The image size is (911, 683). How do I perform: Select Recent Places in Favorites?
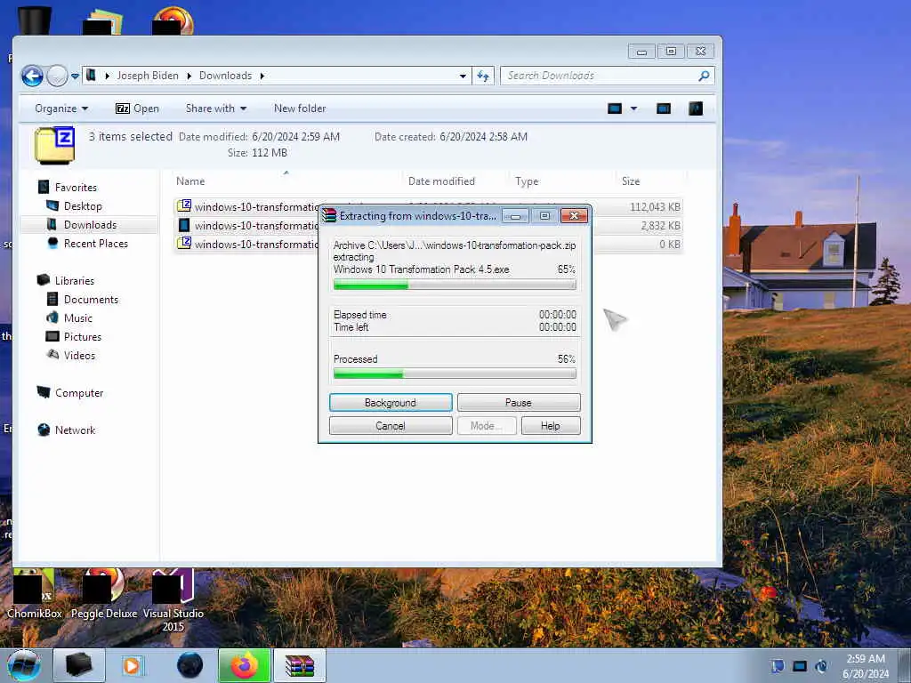tap(95, 244)
